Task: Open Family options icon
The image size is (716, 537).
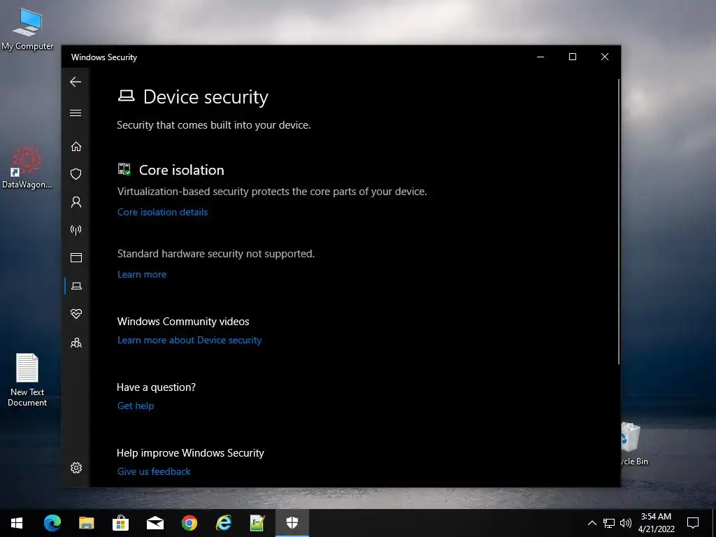Action: pos(76,343)
